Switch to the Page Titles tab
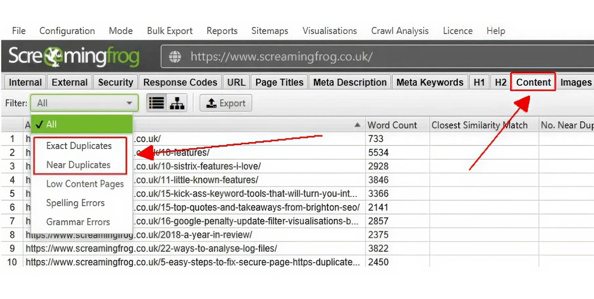This screenshot has height=299, width=594. click(x=279, y=82)
